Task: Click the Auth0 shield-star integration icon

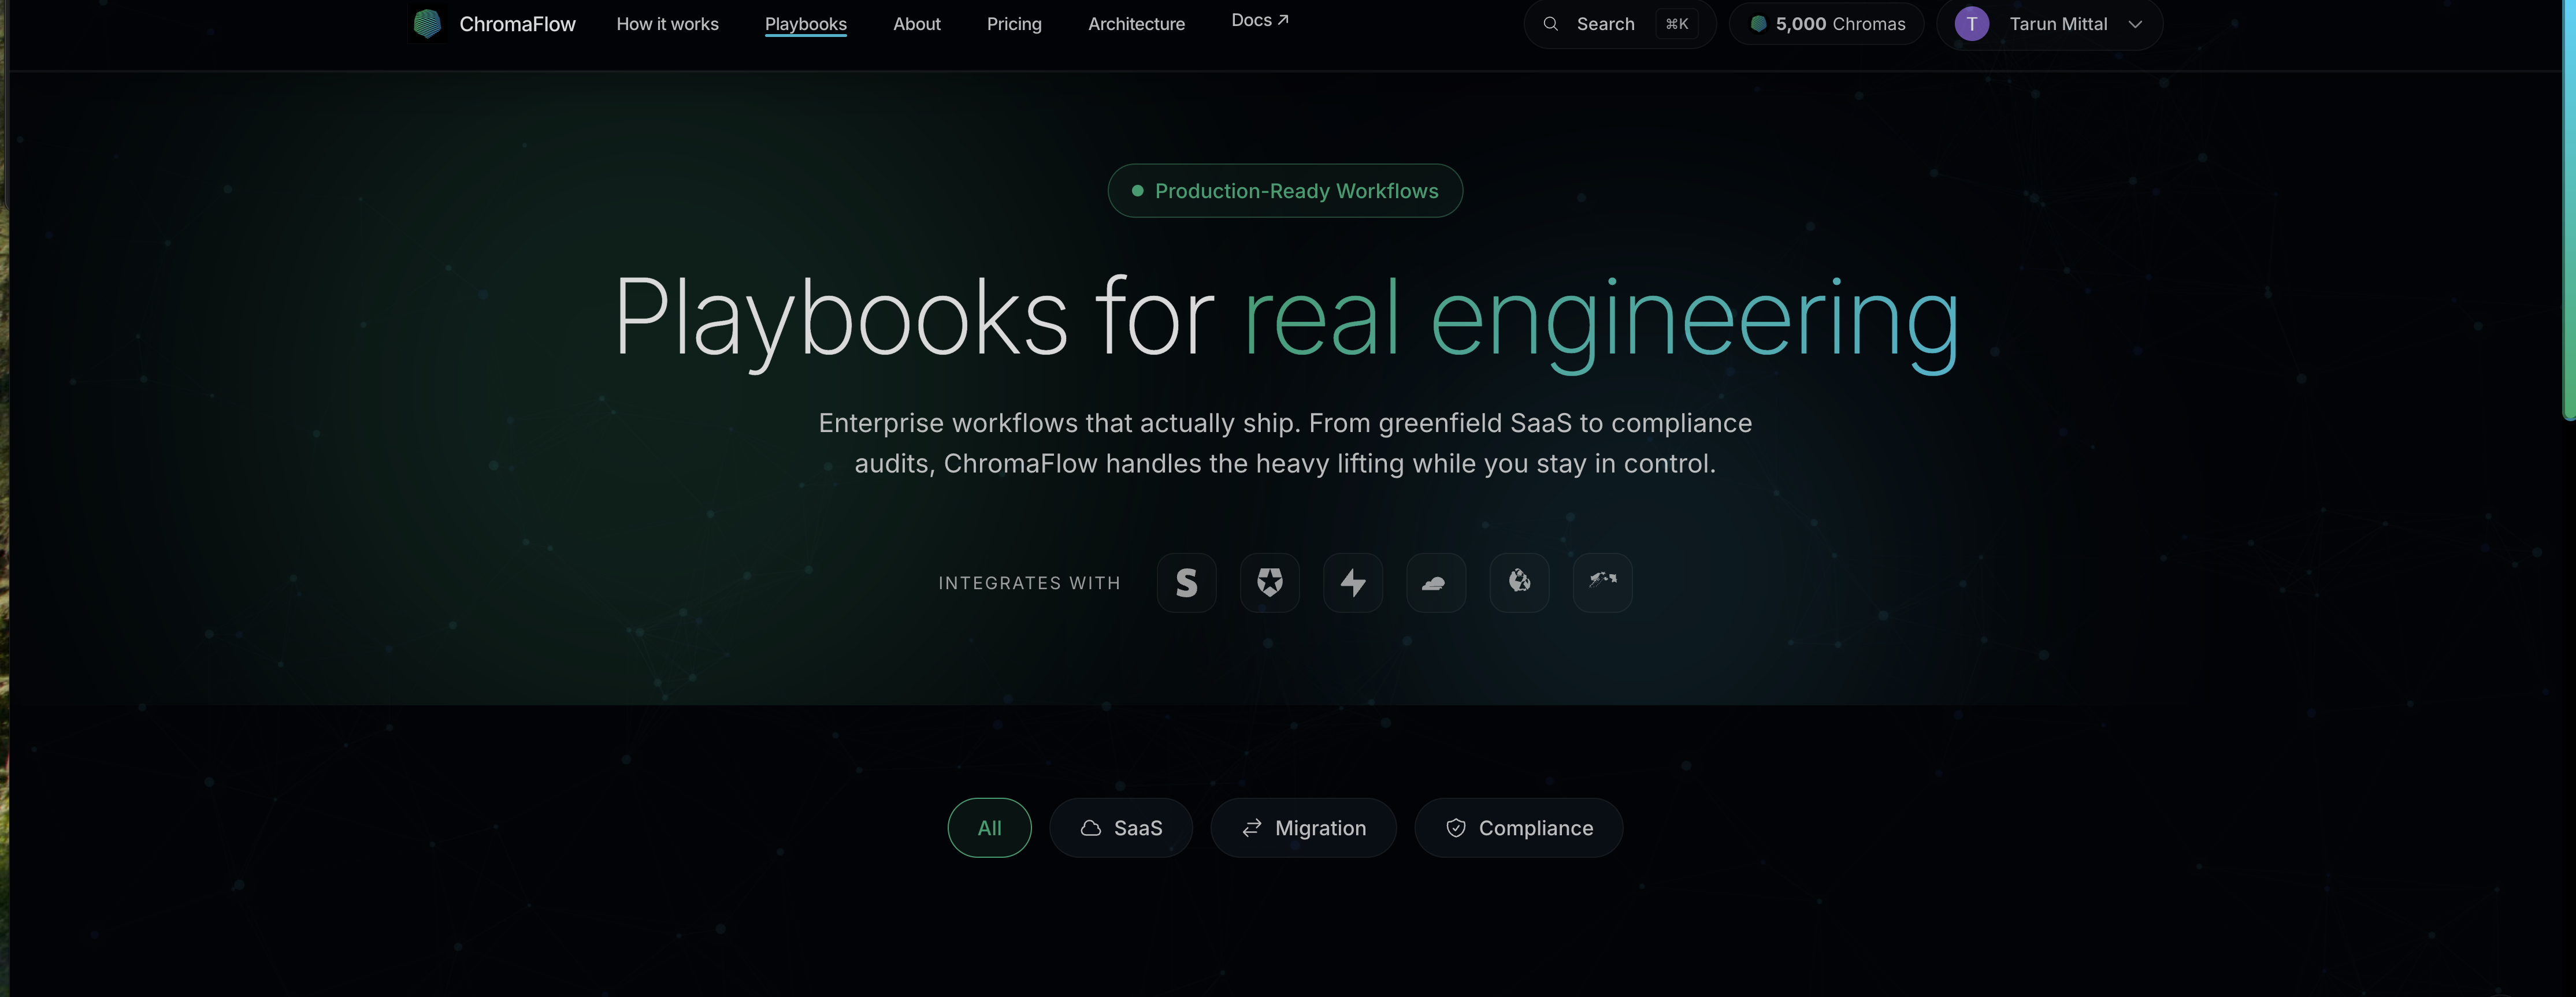Action: point(1269,582)
